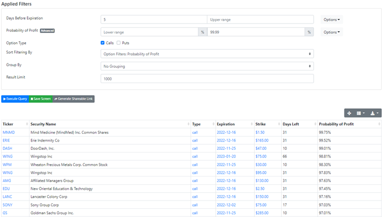This screenshot has height=217, width=382.
Task: Open the DASH ticker link
Action: pos(7,149)
